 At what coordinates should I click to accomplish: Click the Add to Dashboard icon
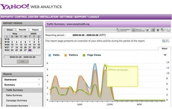(x=133, y=30)
